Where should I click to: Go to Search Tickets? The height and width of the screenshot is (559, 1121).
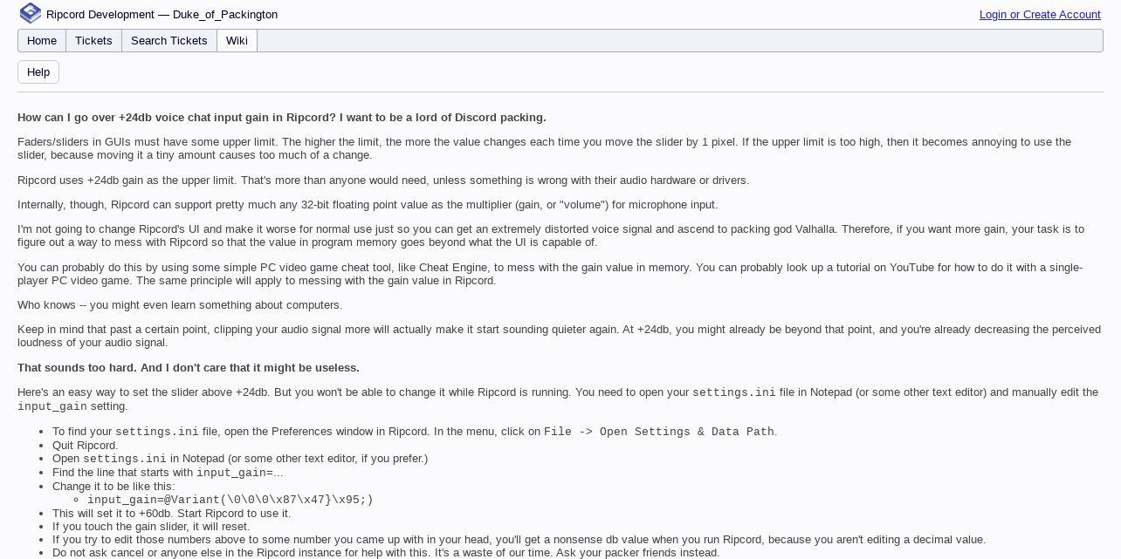tap(169, 41)
